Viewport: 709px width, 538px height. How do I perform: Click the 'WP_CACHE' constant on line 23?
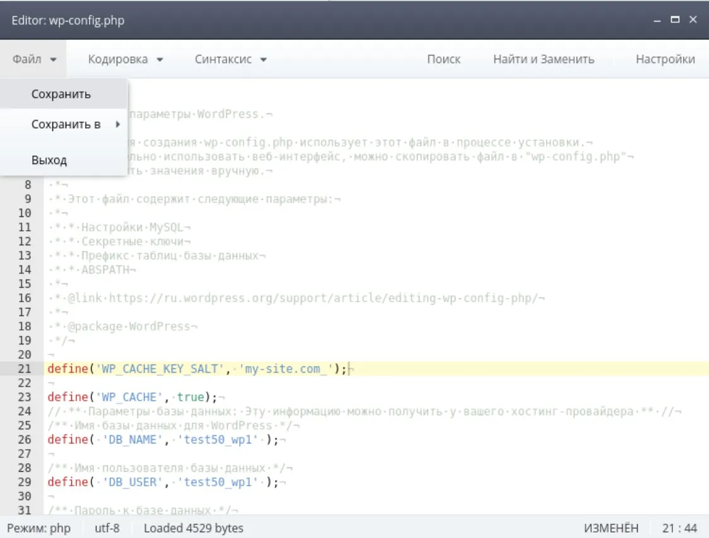(129, 397)
